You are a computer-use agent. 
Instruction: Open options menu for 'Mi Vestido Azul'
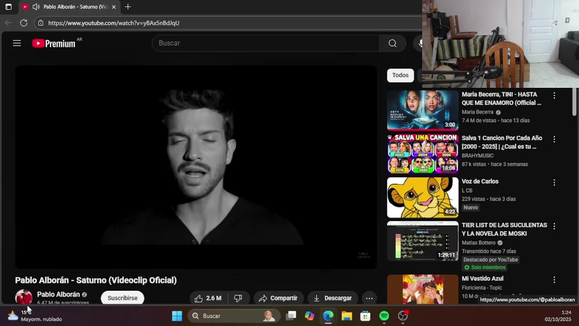(554, 280)
